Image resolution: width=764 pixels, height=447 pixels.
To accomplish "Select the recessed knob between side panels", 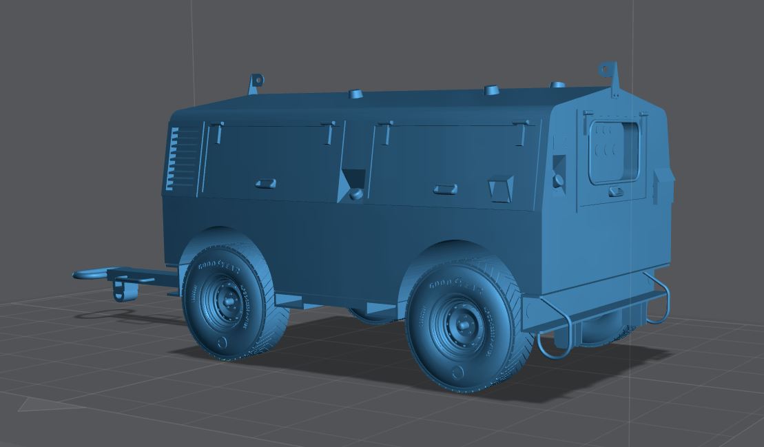I will pyautogui.click(x=355, y=193).
